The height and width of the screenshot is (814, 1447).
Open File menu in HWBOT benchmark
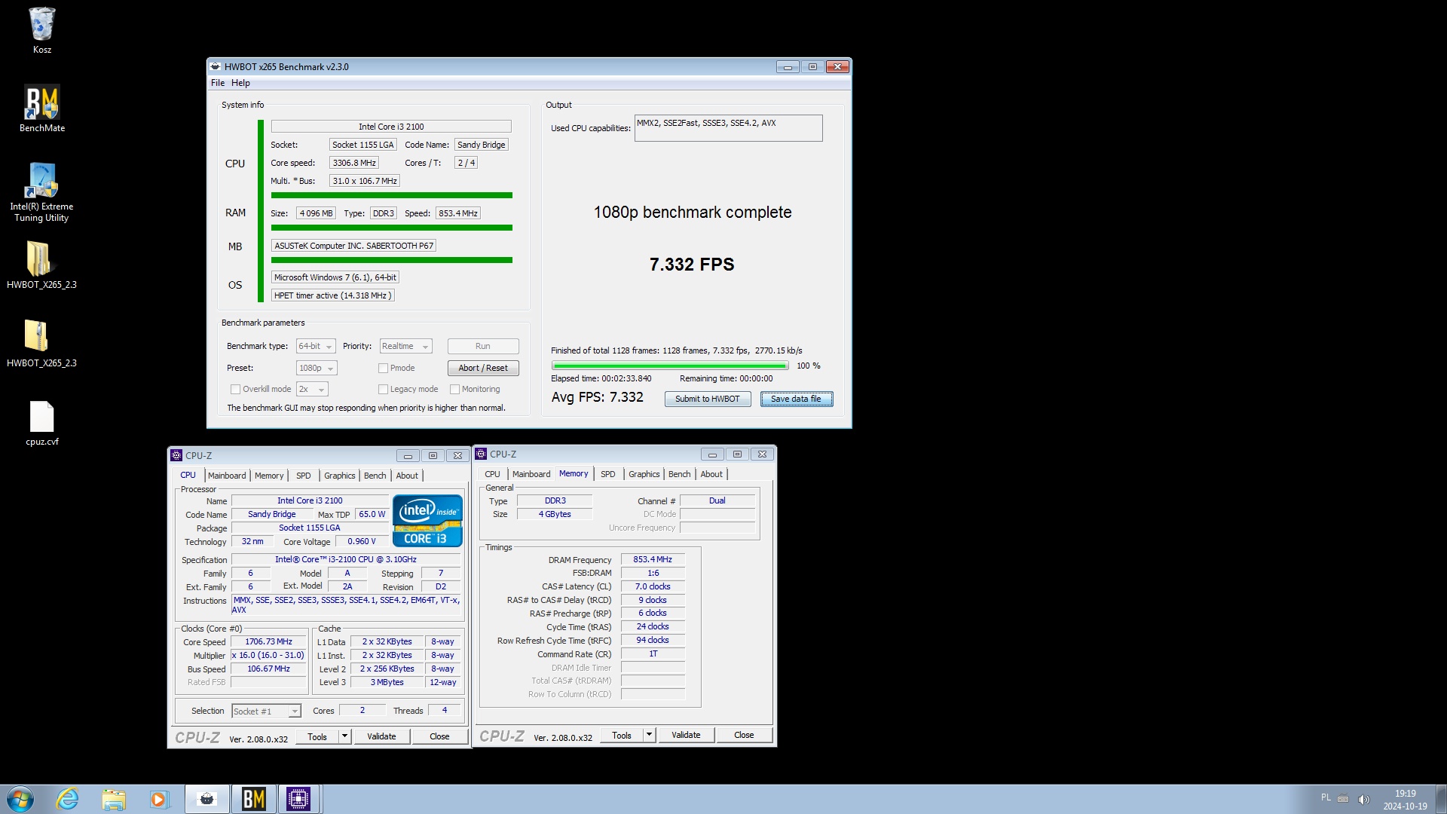click(218, 83)
